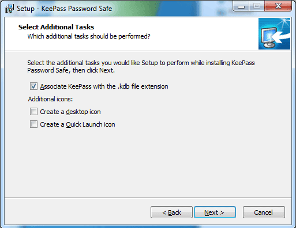Viewport: 296px width, 228px height.
Task: Click the 'Select Additional Tasks' heading
Action: click(x=56, y=27)
